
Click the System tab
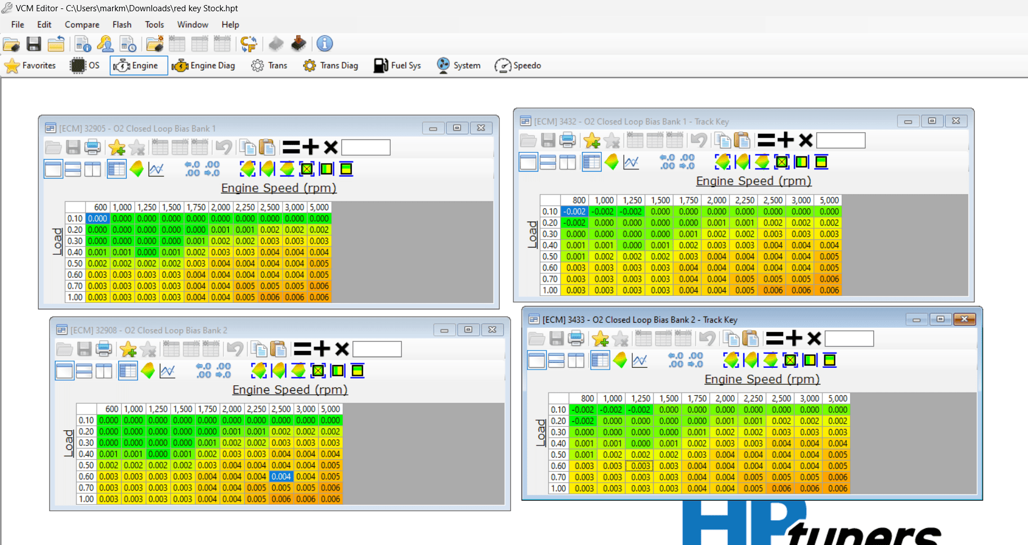pos(459,66)
